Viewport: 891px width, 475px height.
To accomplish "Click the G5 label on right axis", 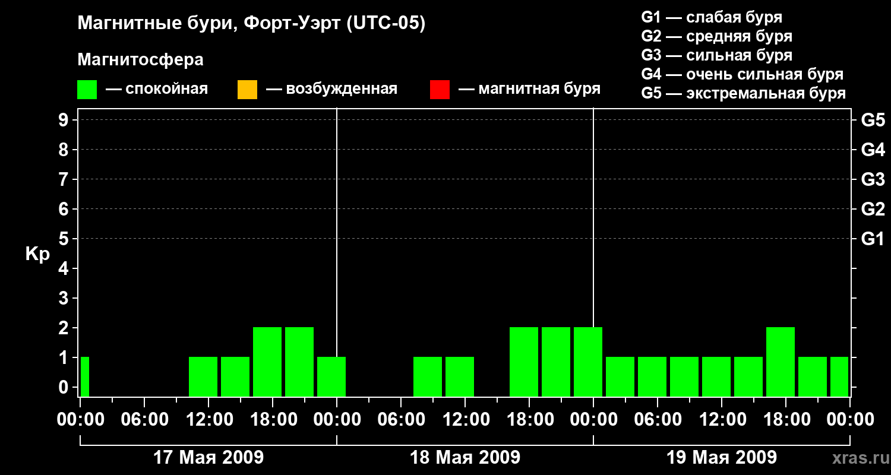I will (873, 120).
